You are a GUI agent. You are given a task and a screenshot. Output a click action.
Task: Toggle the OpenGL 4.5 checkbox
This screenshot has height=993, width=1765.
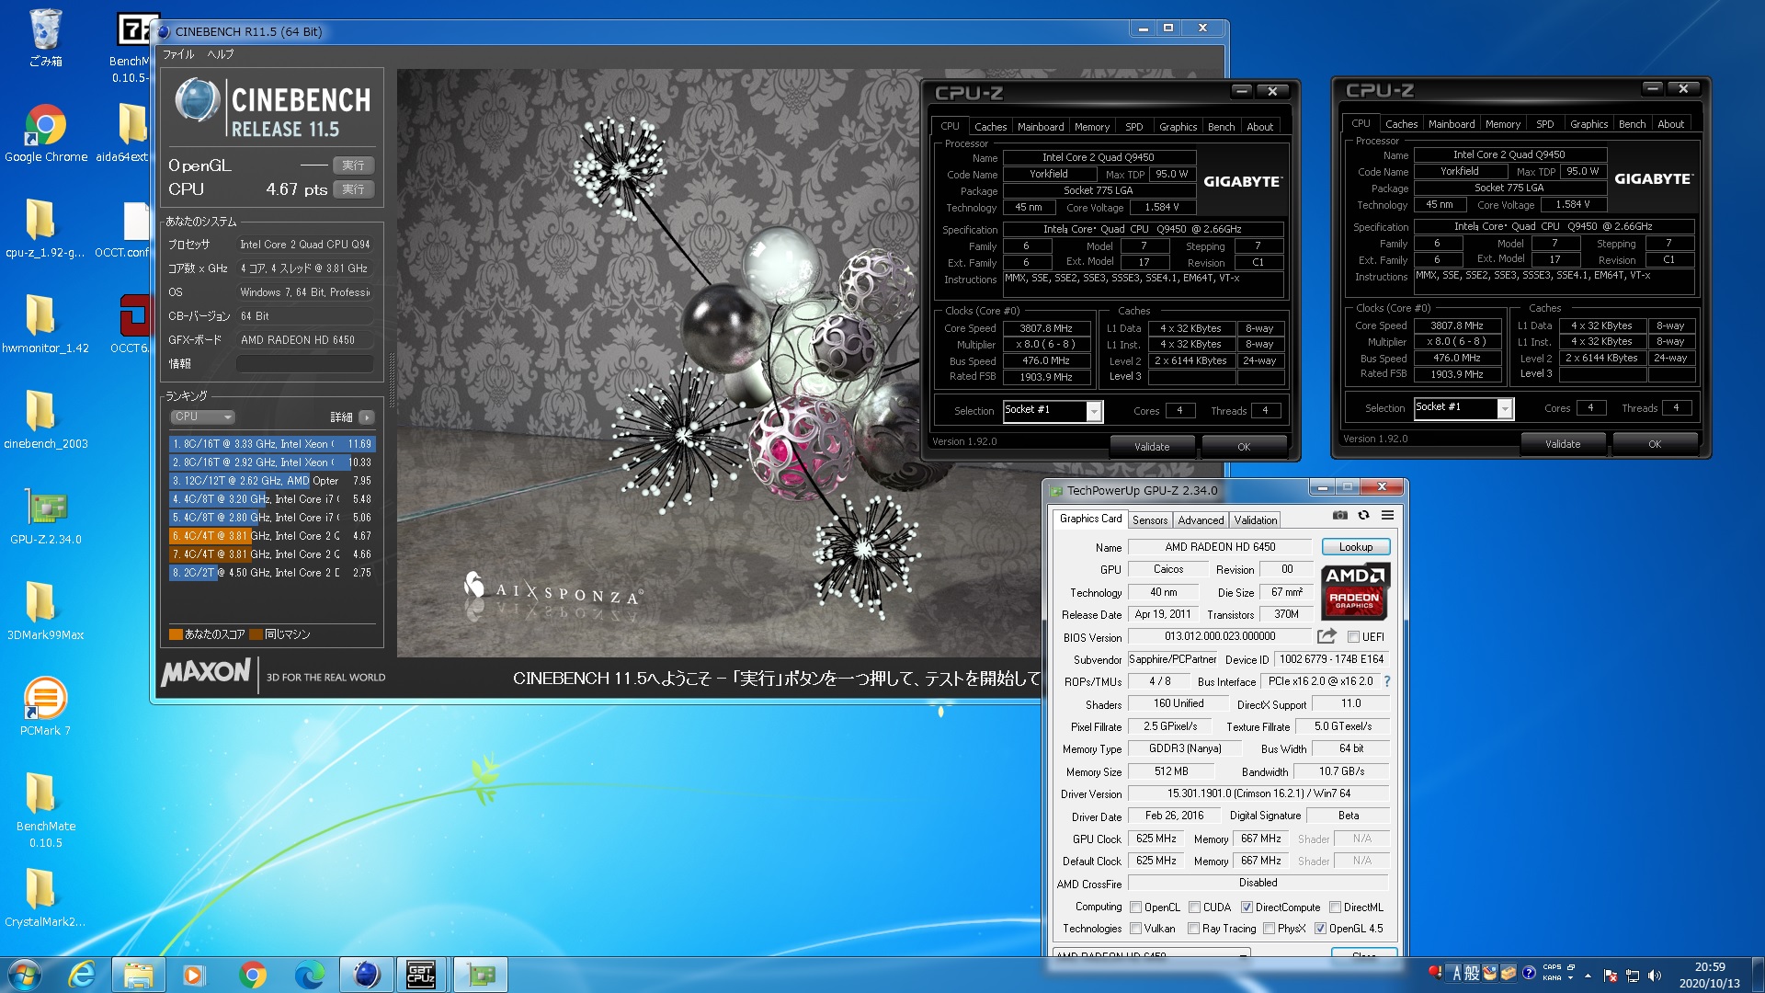click(x=1320, y=928)
